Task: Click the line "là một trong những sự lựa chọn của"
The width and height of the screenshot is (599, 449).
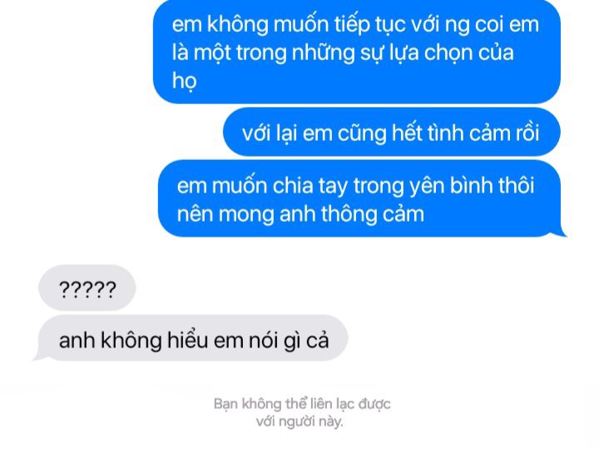Action: 343,52
